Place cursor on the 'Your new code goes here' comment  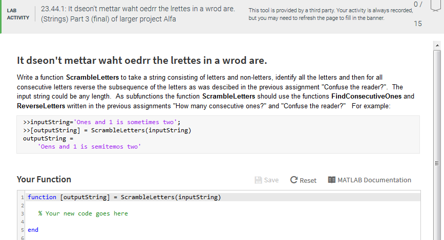pos(83,213)
